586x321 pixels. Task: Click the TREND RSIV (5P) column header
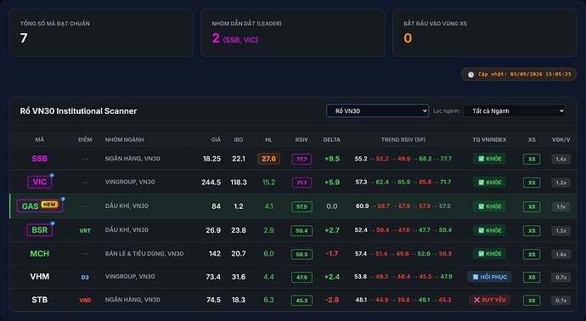tap(403, 139)
